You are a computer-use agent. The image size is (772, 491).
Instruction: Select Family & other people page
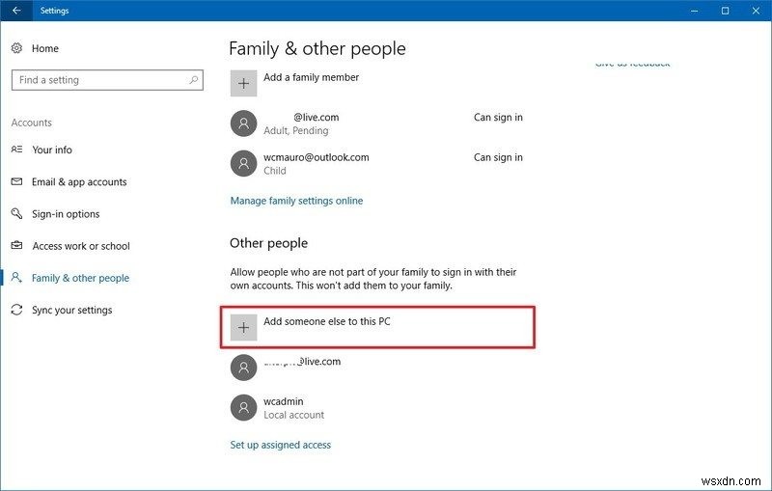[80, 278]
